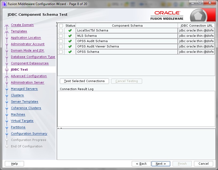Click the JDBC Connection URL column header
This screenshot has width=218, height=170.
tap(196, 26)
